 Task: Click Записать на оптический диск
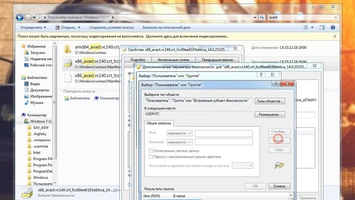(x=166, y=27)
